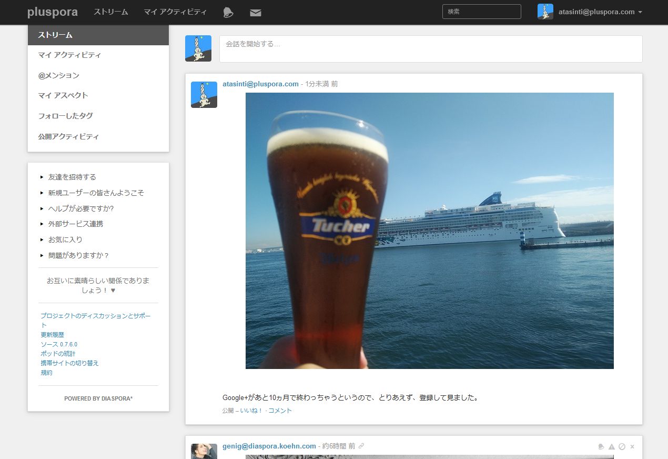Open 規約 link
Viewport: 668px width, 459px height.
46,373
